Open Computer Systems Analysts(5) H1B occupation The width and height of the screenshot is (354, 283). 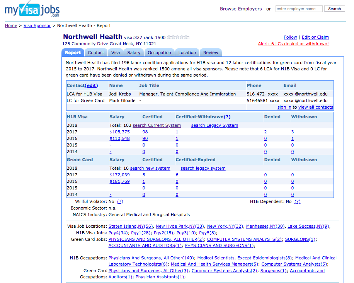[x=294, y=264]
